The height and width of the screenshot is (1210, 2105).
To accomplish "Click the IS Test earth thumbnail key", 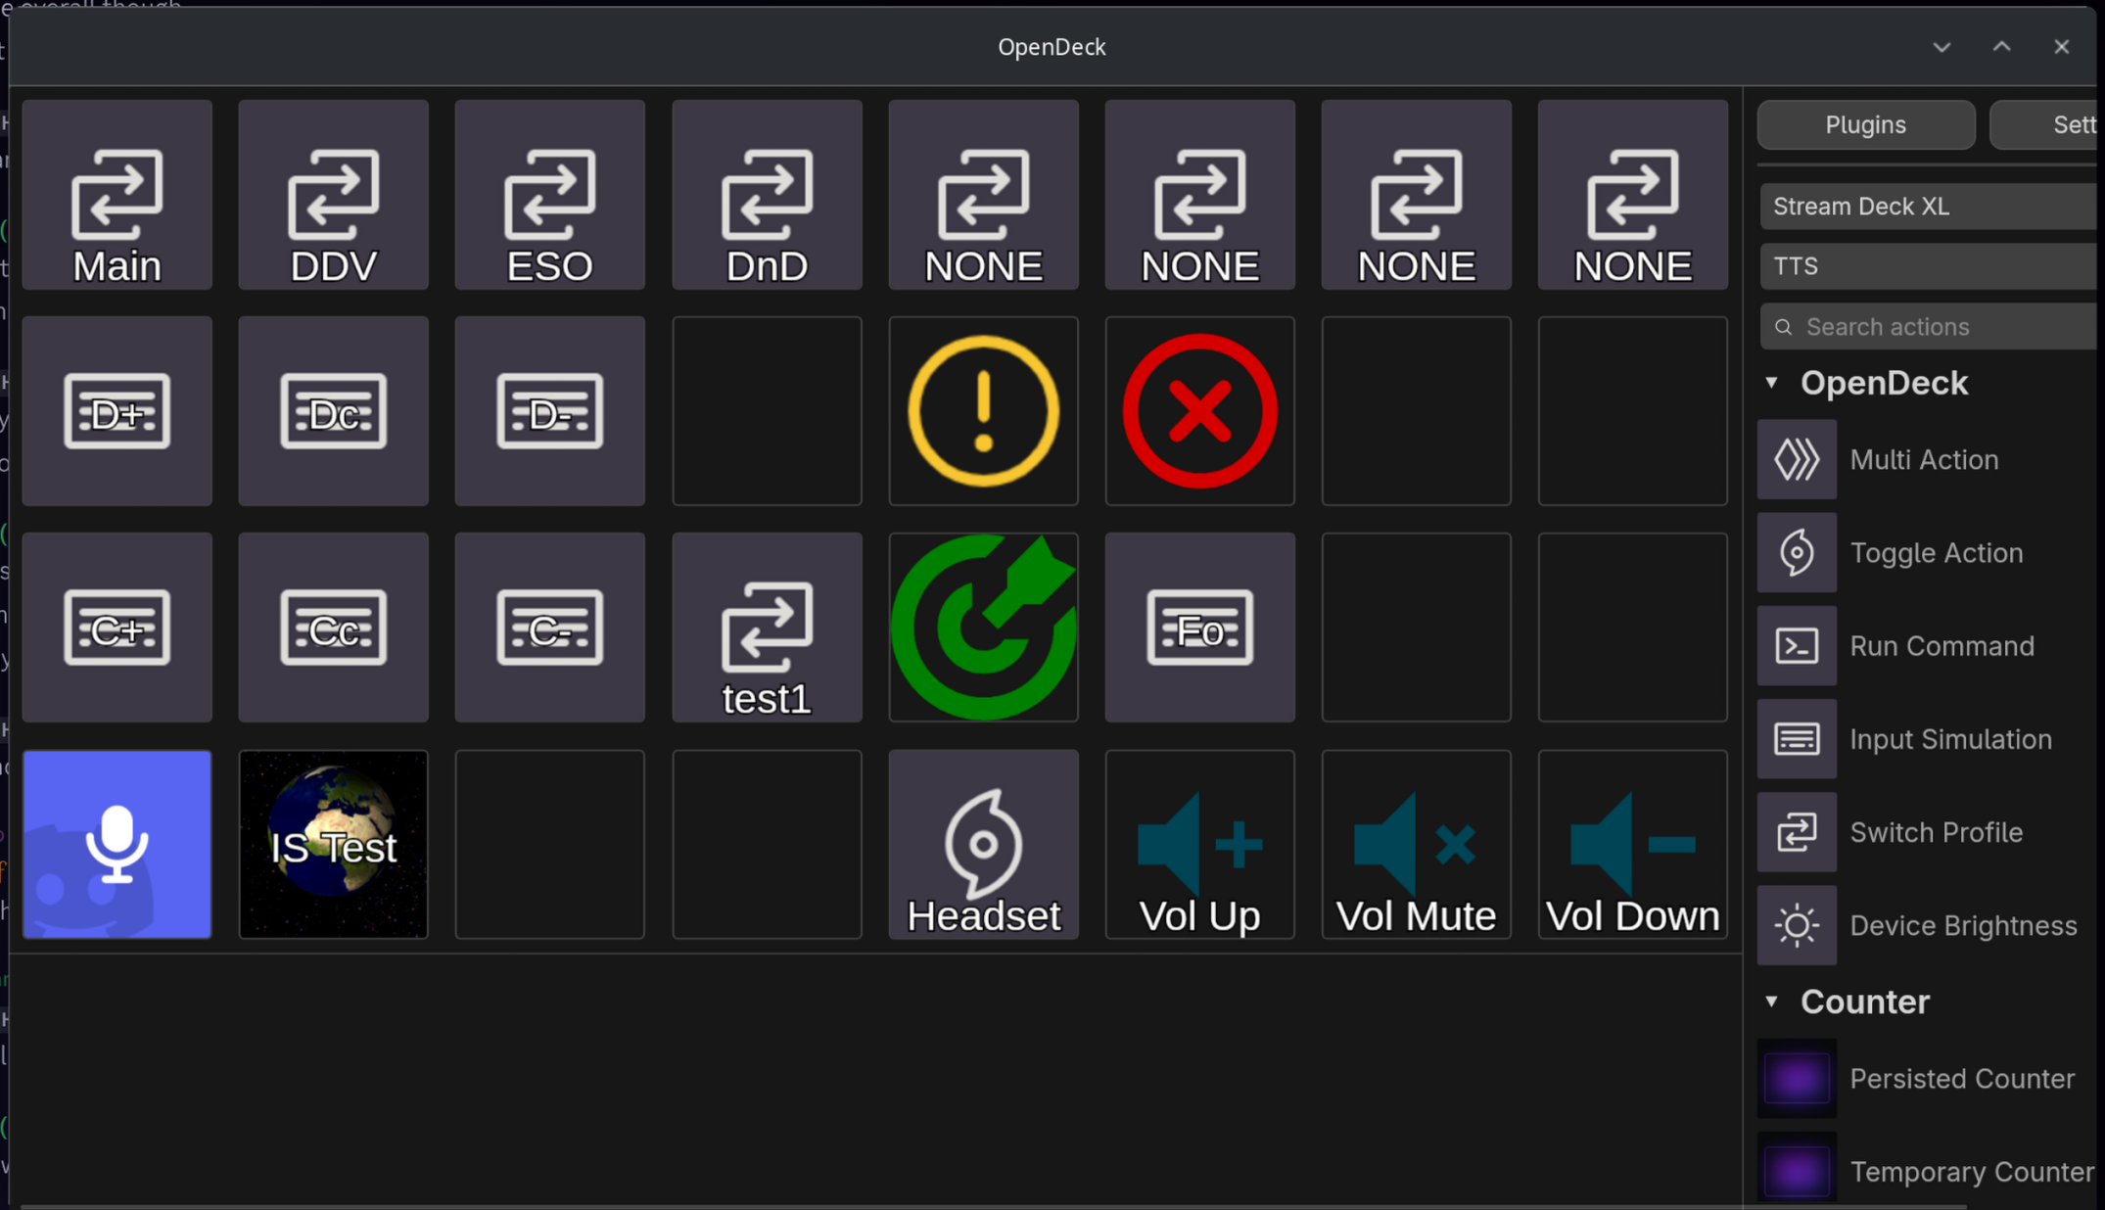I will click(333, 844).
